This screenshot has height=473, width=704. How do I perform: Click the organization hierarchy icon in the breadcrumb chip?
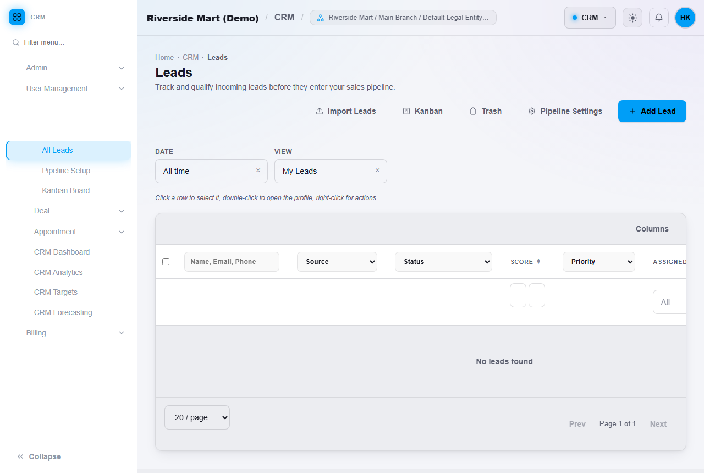[320, 18]
